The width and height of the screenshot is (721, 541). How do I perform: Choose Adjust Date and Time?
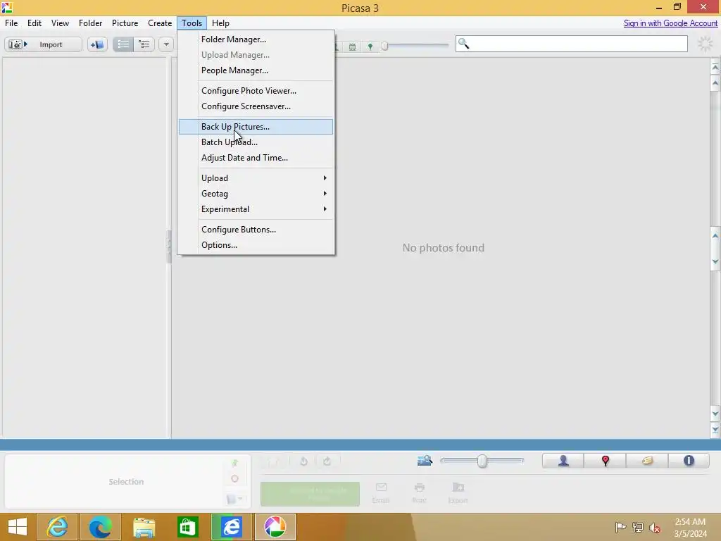pos(256,158)
